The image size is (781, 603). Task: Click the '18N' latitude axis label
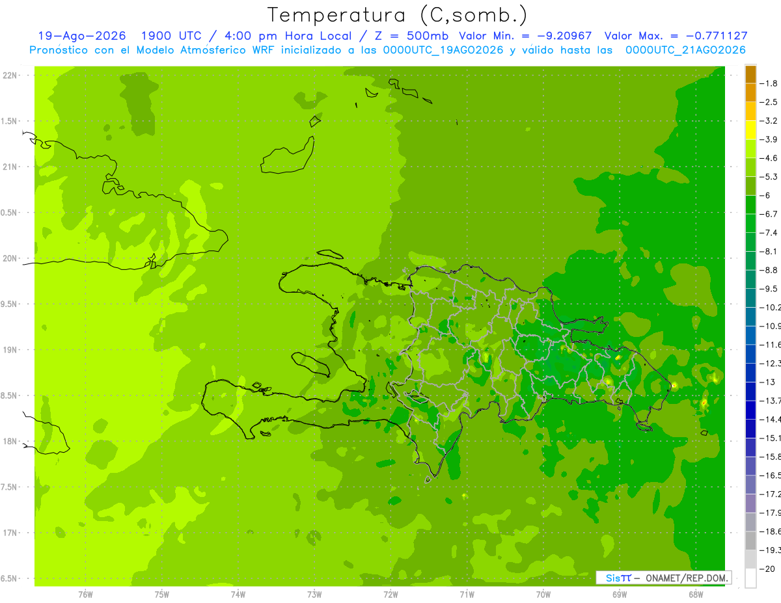10,442
